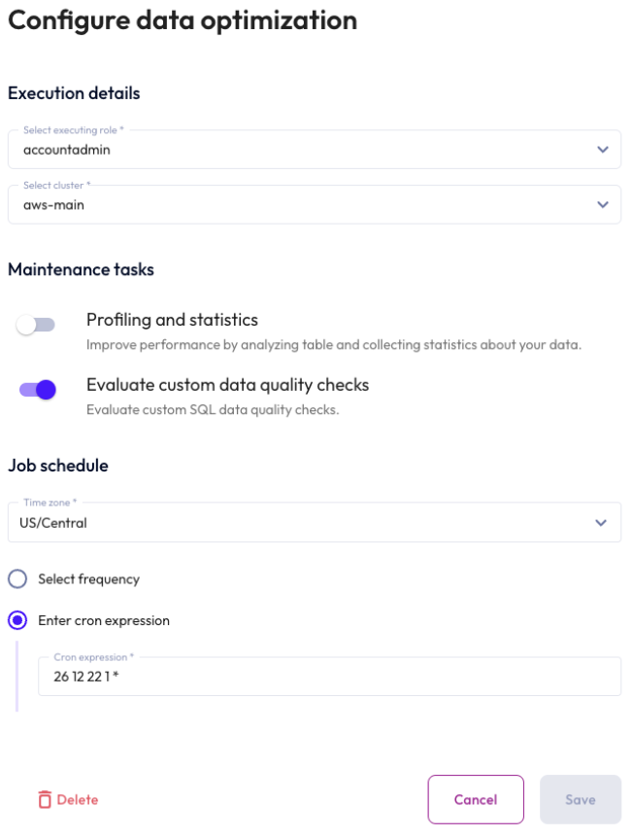The width and height of the screenshot is (633, 837).
Task: Click the Cancel button
Action: (475, 799)
